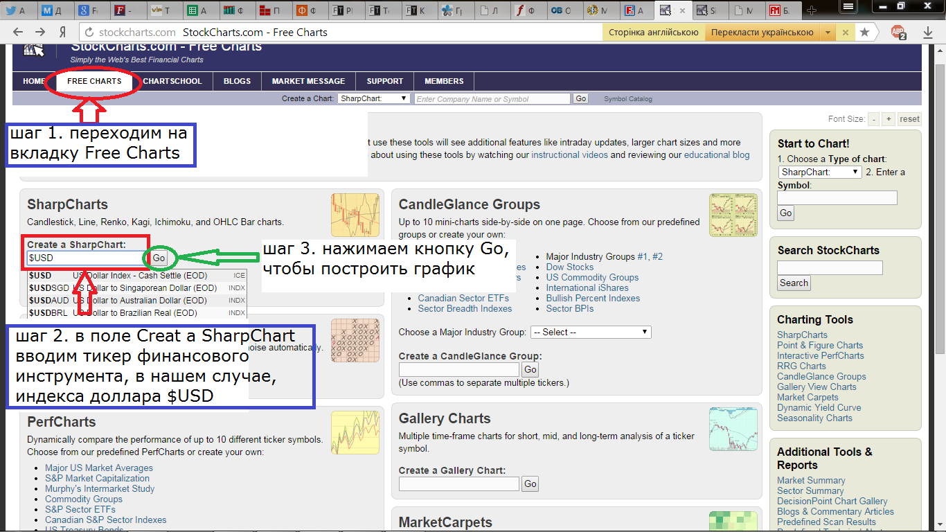Close the active StockCharts browser tab
946x532 pixels.
(x=683, y=10)
